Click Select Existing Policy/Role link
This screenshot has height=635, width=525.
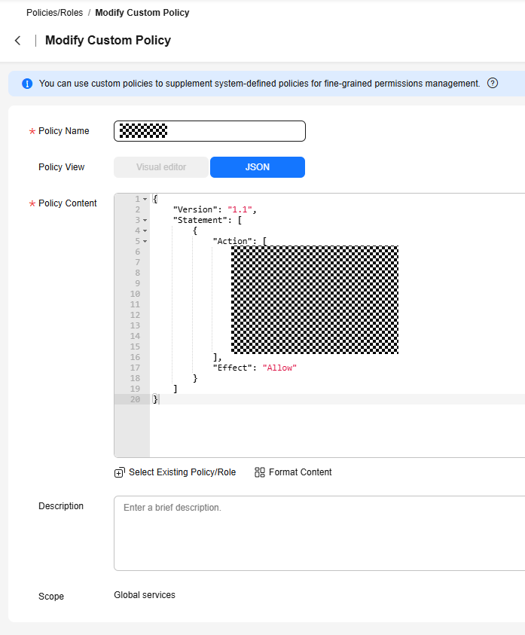[182, 472]
